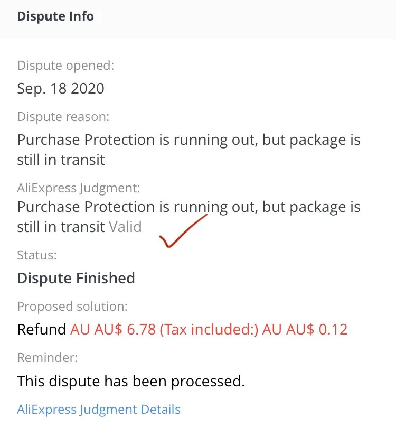Click the "Reminder:" label
This screenshot has height=436, width=396.
[47, 358]
